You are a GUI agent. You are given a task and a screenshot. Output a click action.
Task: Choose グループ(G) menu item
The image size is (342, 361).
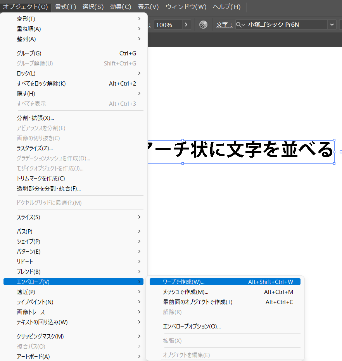click(74, 53)
